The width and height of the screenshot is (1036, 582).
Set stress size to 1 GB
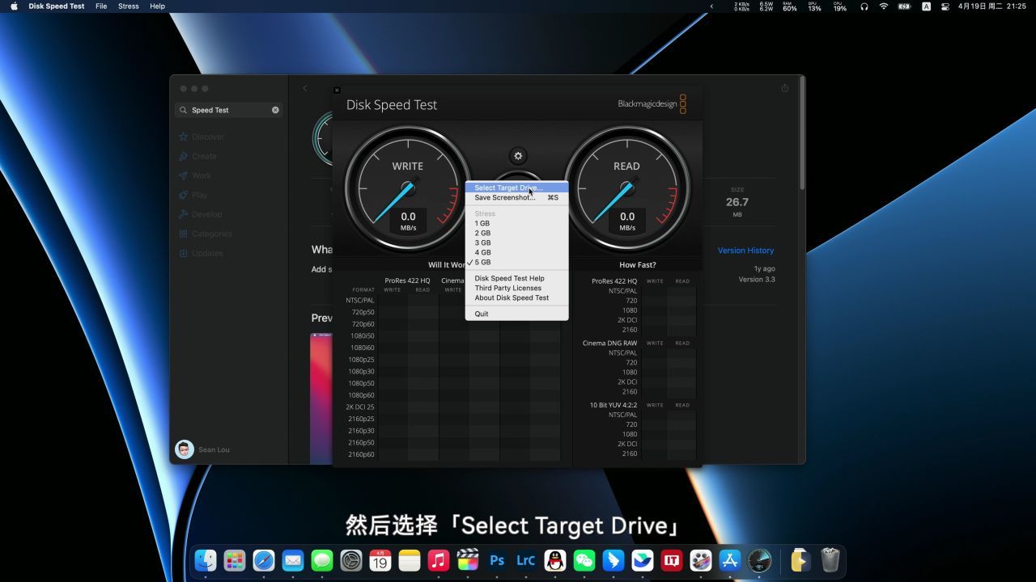point(516,223)
